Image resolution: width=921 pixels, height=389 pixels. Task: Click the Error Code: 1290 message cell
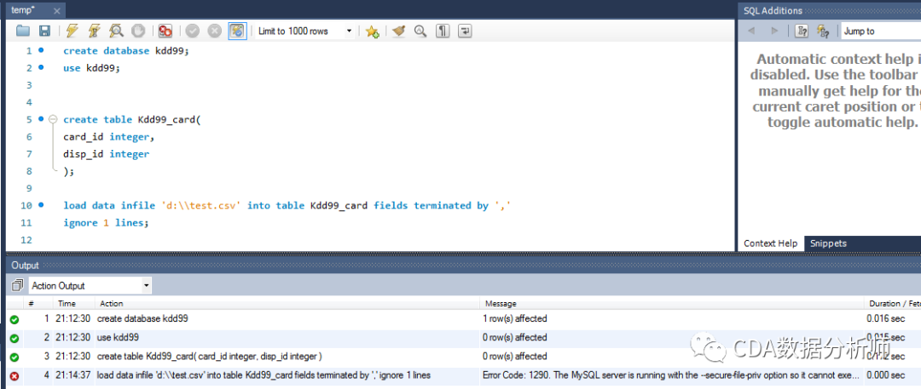pos(672,375)
